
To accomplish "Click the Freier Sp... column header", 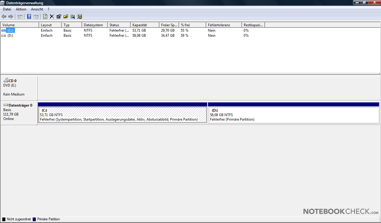I will click(x=169, y=25).
